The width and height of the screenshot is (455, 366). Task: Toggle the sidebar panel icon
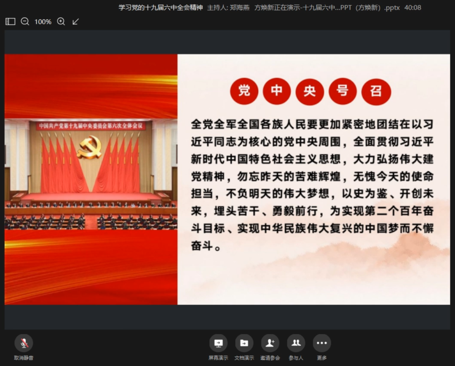coord(11,21)
